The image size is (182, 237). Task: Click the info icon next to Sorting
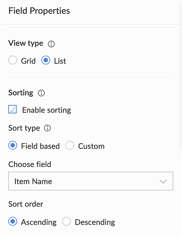pyautogui.click(x=41, y=93)
